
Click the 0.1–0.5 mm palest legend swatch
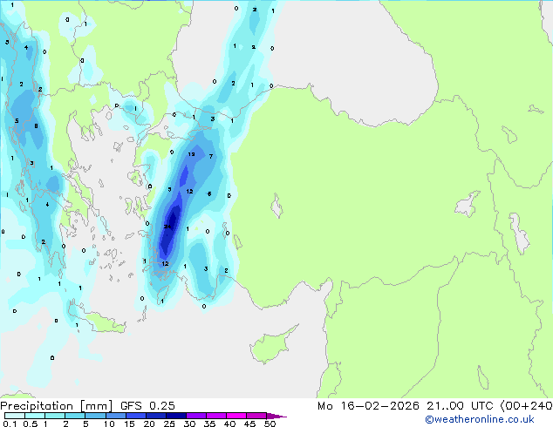[15, 416]
